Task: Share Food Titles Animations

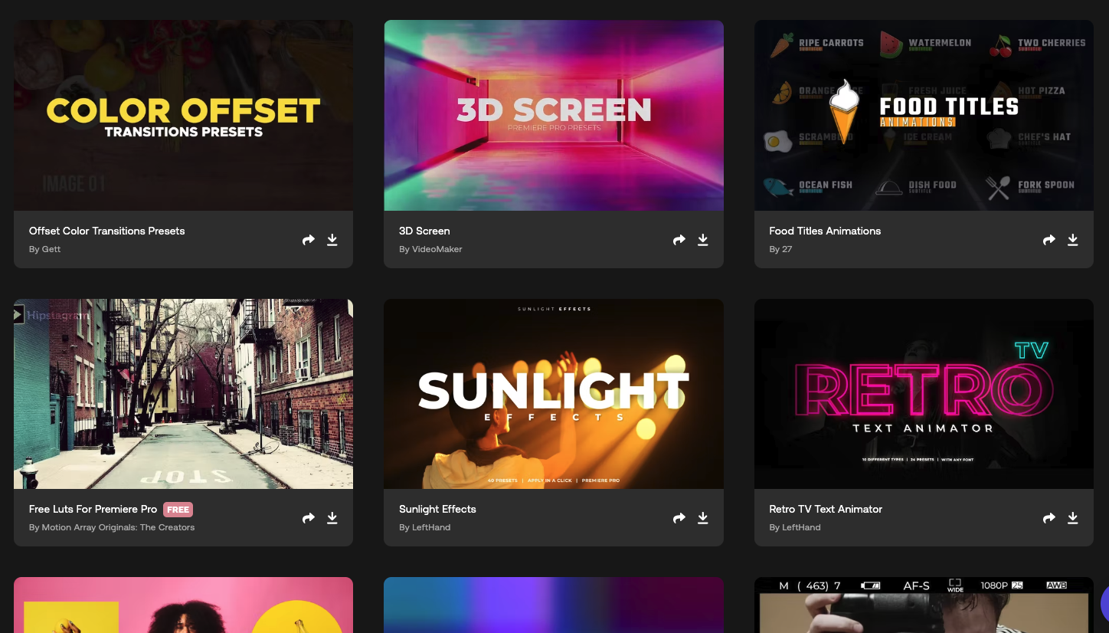Action: pos(1049,240)
